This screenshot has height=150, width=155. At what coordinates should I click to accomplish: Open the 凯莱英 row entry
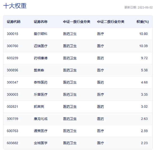click(x=39, y=107)
